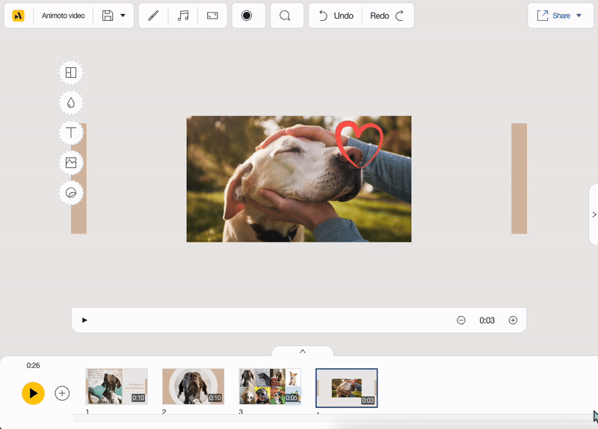Open the design brush tool

pos(153,16)
